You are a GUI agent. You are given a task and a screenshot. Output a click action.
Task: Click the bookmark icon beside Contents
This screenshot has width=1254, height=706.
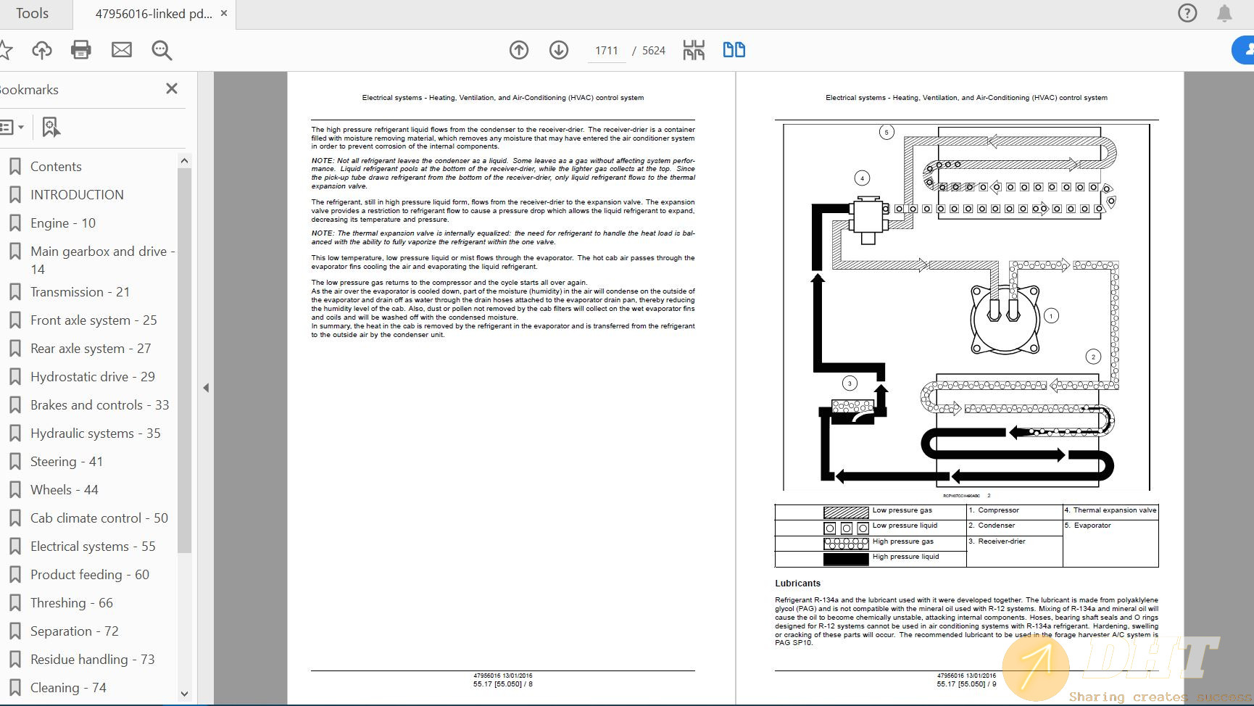coord(14,166)
